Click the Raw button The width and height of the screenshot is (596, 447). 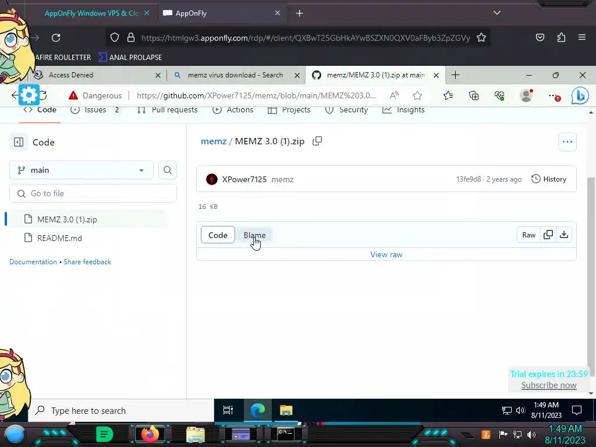528,235
